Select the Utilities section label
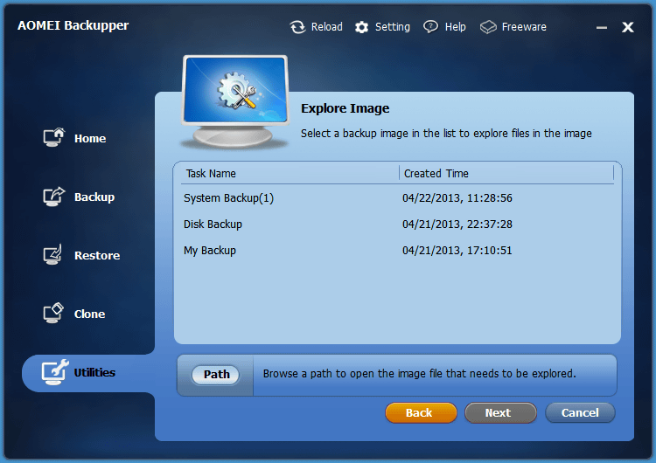 [94, 372]
